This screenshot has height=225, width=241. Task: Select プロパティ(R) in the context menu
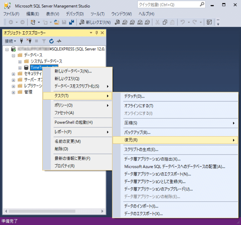(x=65, y=166)
